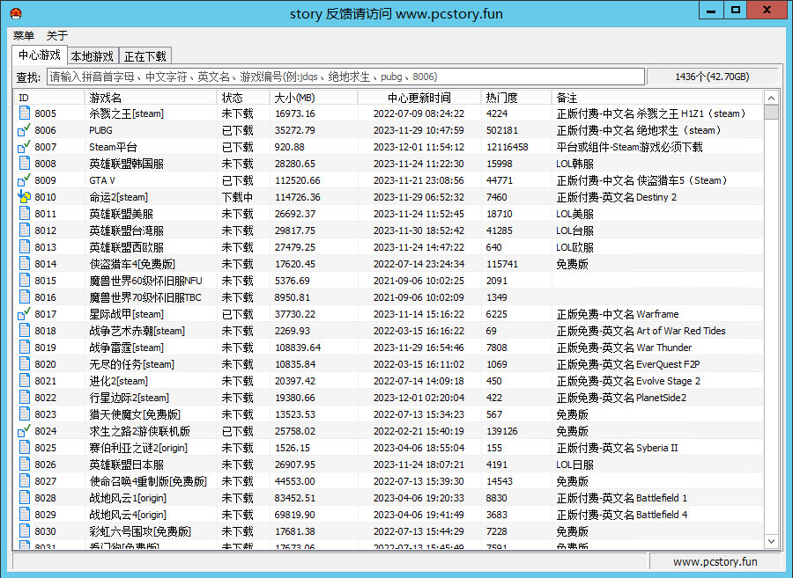Sort by 中心更新时间 column header
Image resolution: width=793 pixels, height=578 pixels.
coord(419,98)
